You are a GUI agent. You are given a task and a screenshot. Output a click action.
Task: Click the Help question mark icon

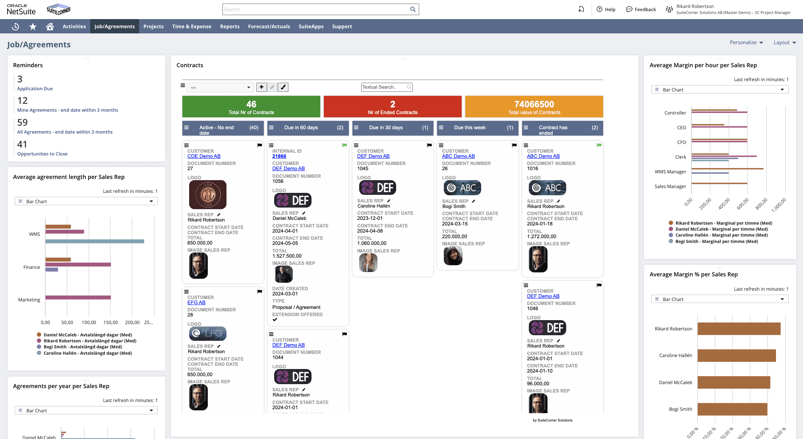[x=599, y=9]
